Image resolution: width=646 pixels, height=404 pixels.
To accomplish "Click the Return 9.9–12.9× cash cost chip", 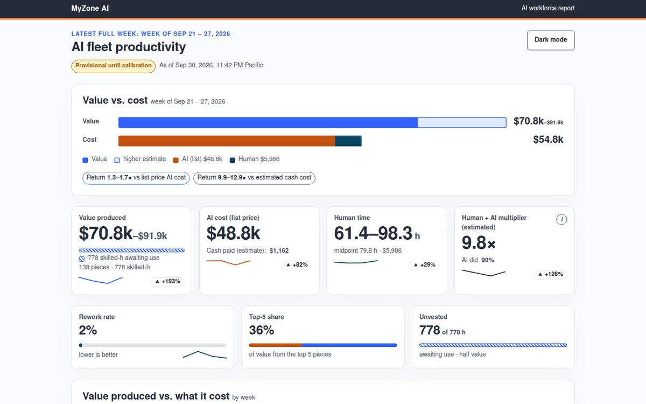I will click(x=254, y=178).
